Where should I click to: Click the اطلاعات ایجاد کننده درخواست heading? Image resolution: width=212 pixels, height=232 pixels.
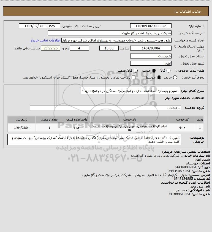[185, 183]
